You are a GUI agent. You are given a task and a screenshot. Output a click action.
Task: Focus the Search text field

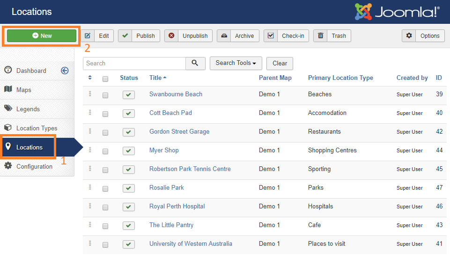[x=134, y=63]
